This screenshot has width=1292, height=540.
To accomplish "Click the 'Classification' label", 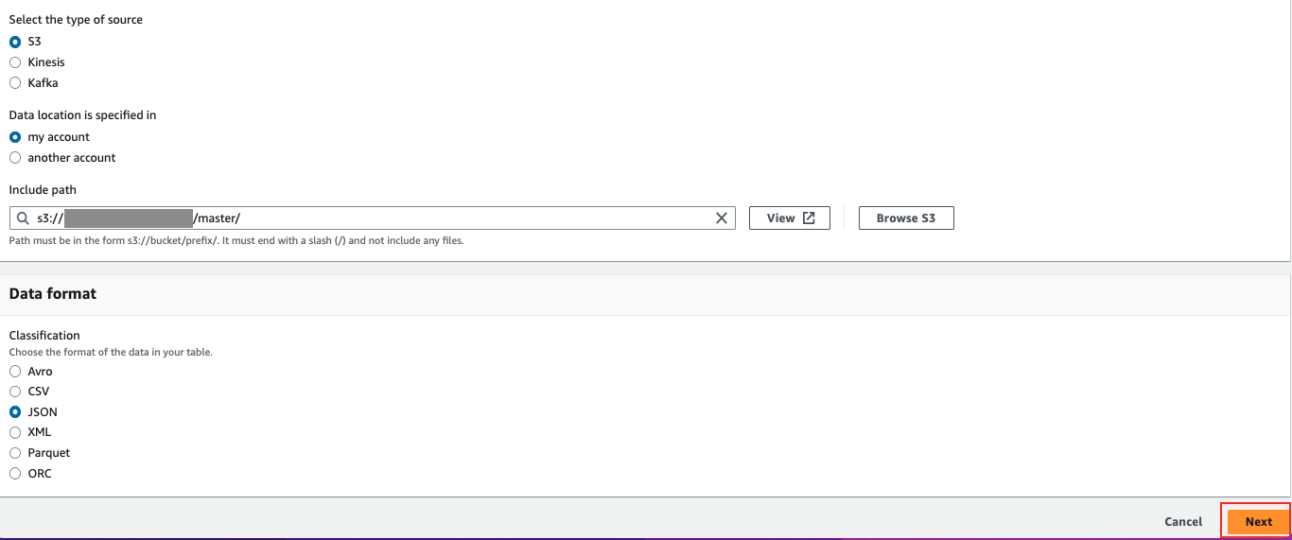I will [x=44, y=336].
